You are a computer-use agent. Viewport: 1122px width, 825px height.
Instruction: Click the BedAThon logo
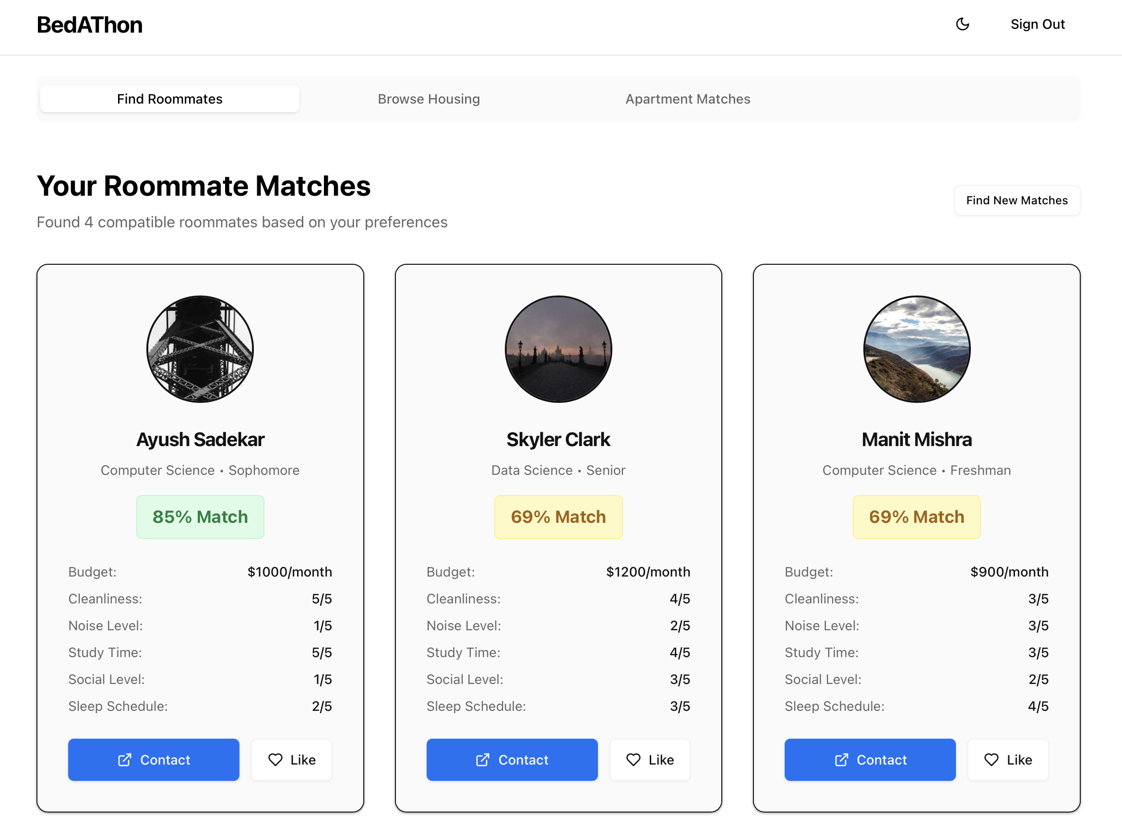coord(90,25)
